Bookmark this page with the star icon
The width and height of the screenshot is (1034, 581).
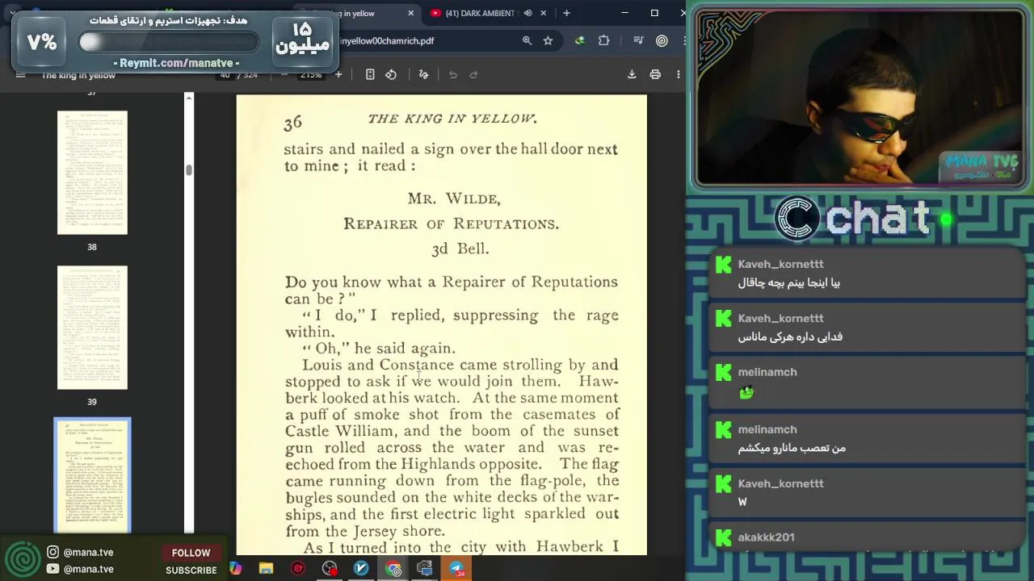548,40
